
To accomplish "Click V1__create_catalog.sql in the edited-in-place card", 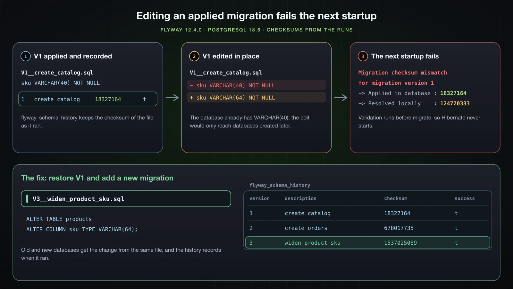I will pyautogui.click(x=226, y=73).
